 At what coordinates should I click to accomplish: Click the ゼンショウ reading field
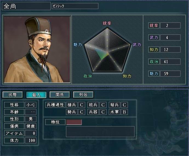click(75, 6)
